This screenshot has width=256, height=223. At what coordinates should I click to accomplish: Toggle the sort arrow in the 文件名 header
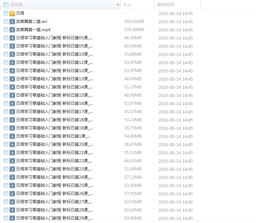[117, 4]
